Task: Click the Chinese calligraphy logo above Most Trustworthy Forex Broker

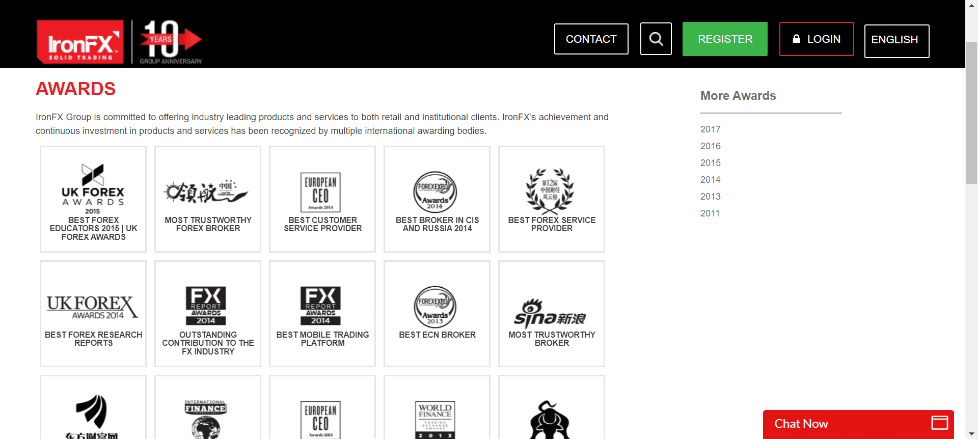Action: coord(206,192)
